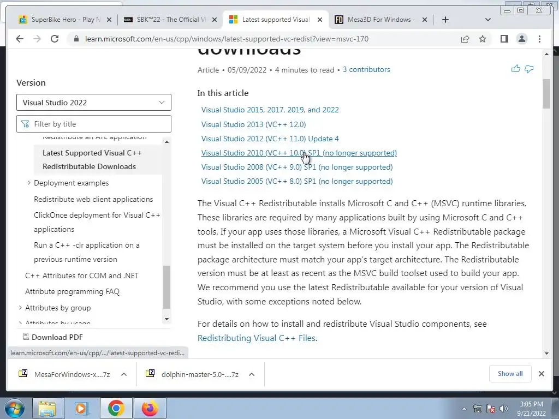Open Windows Media Player taskbar icon
The image size is (559, 419).
(81, 408)
